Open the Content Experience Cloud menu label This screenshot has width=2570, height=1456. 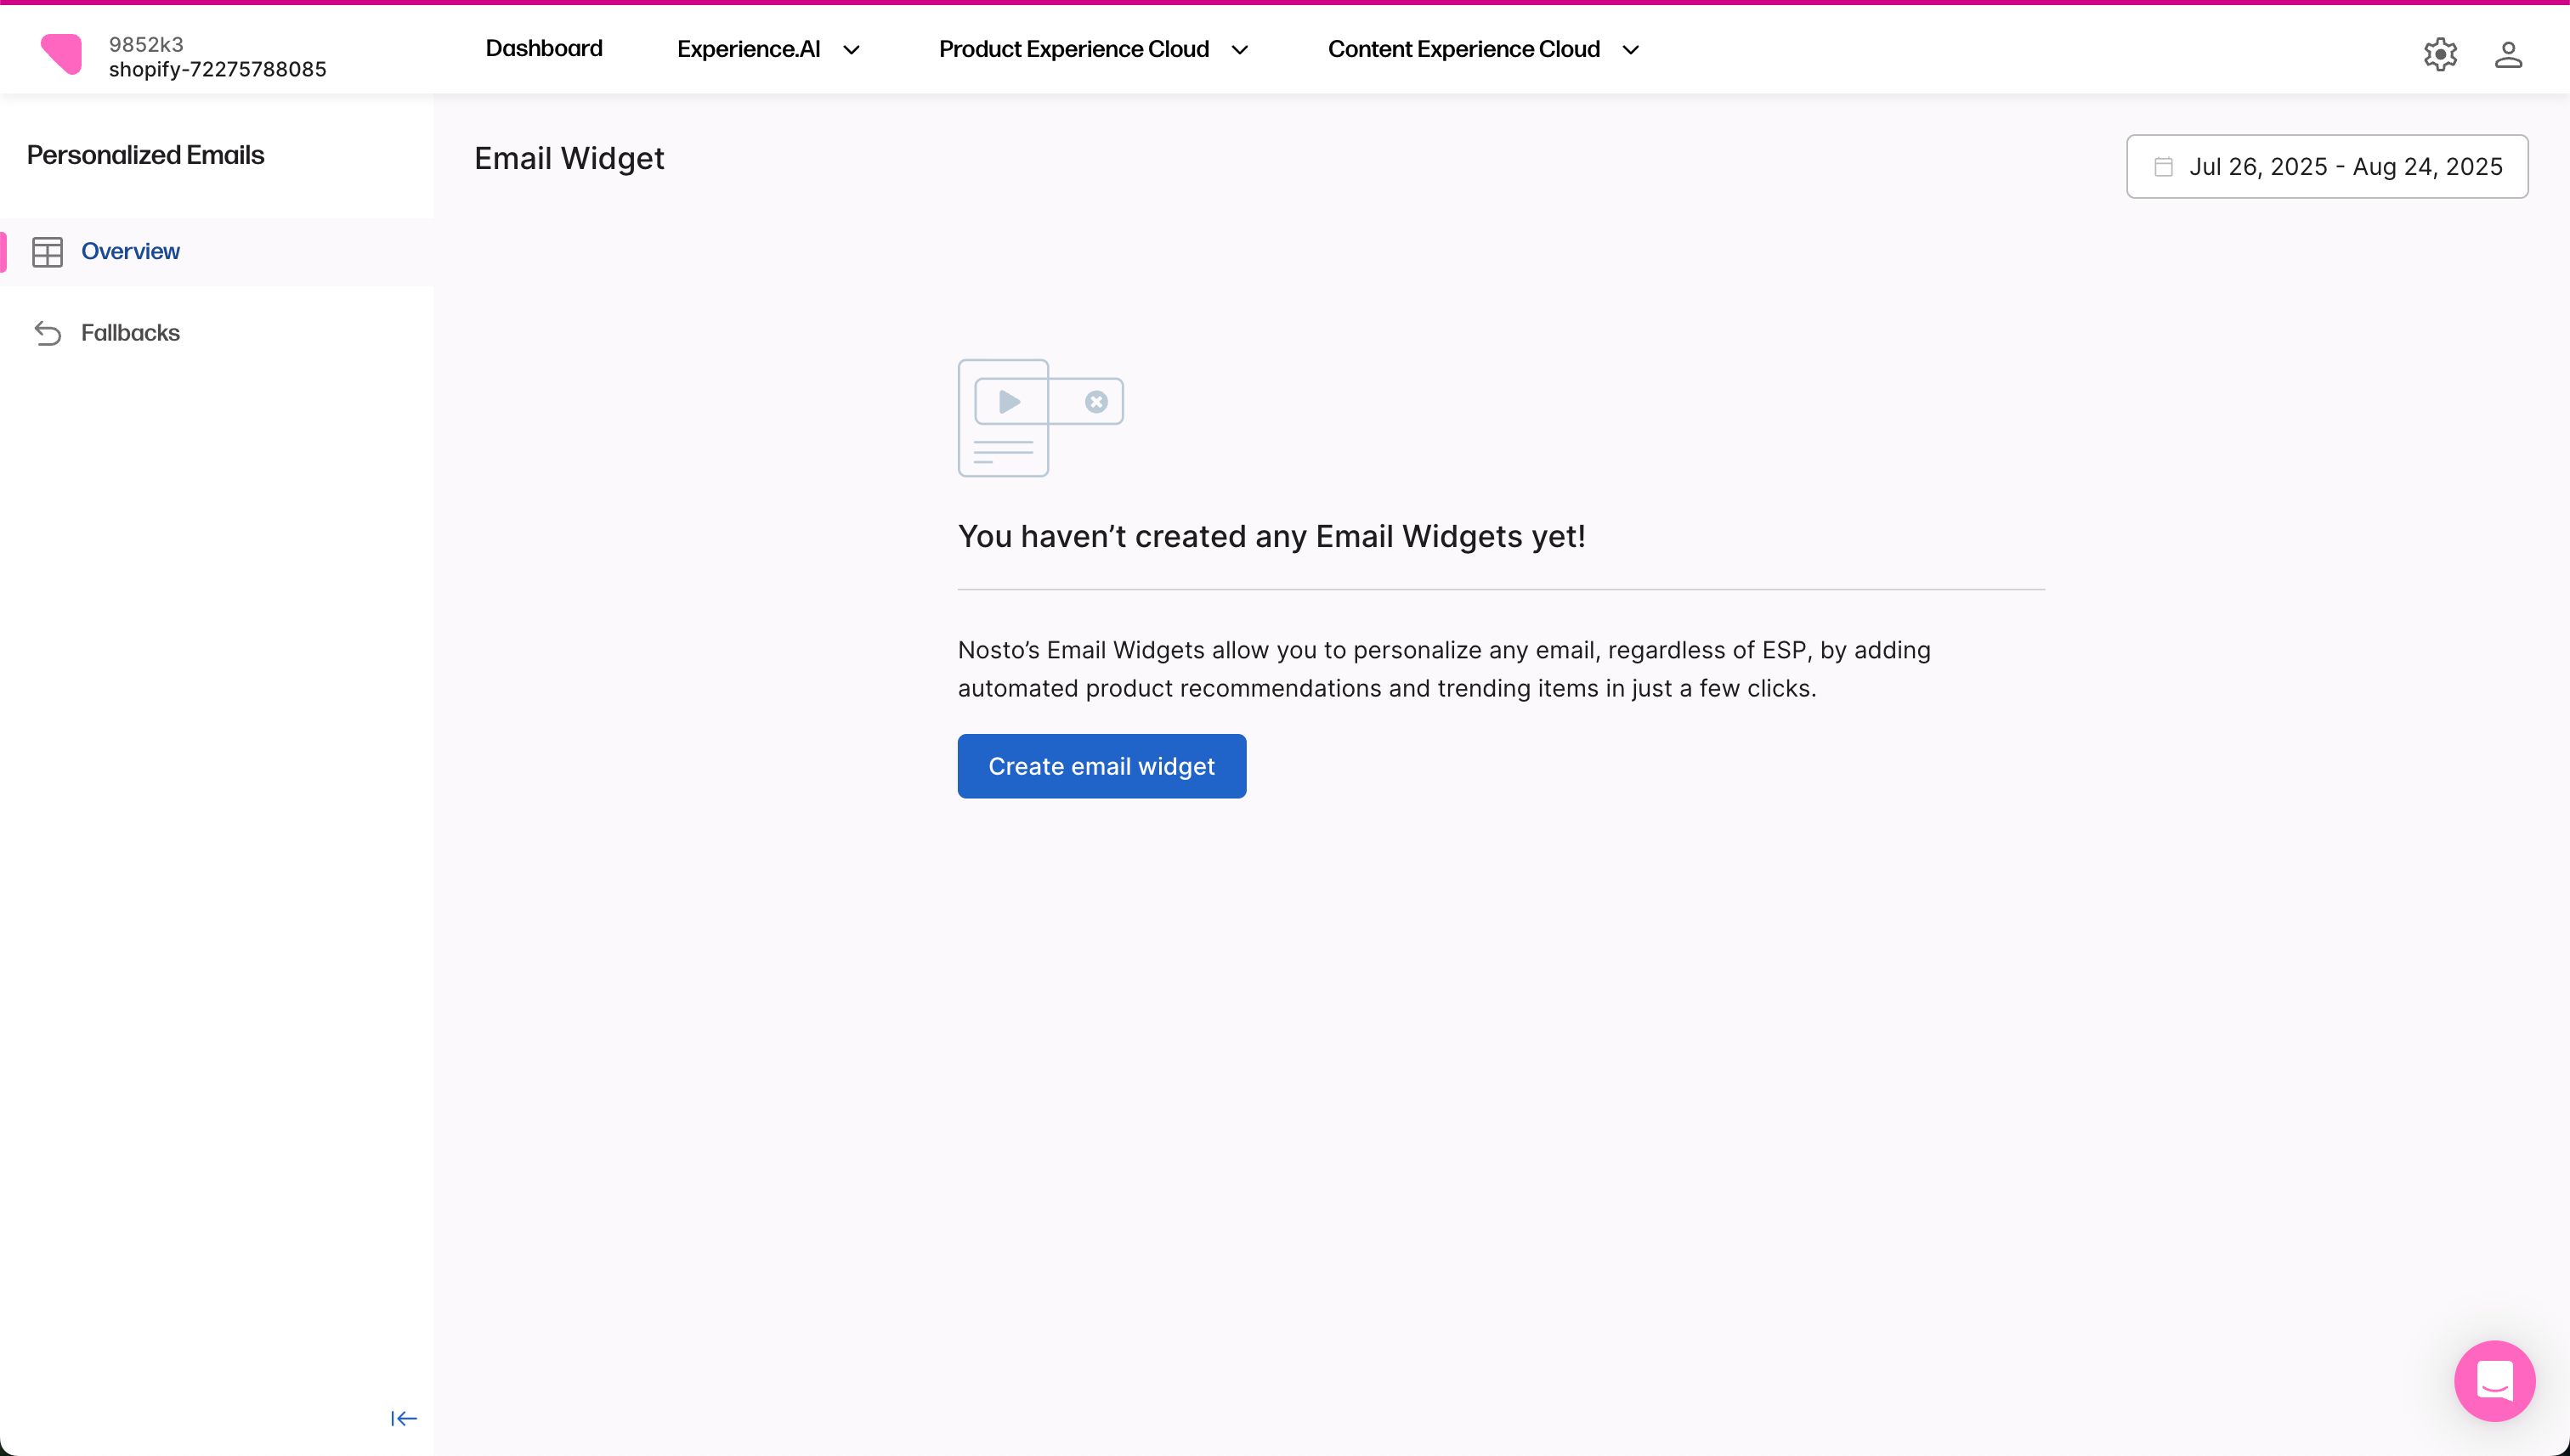click(1463, 49)
